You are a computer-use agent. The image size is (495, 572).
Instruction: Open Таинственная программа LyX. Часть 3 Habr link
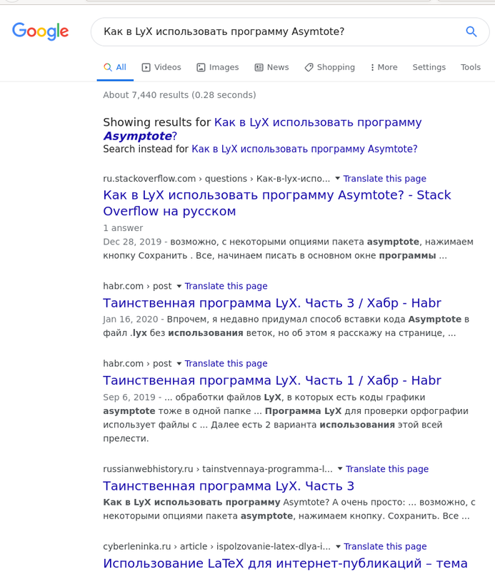pos(272,303)
